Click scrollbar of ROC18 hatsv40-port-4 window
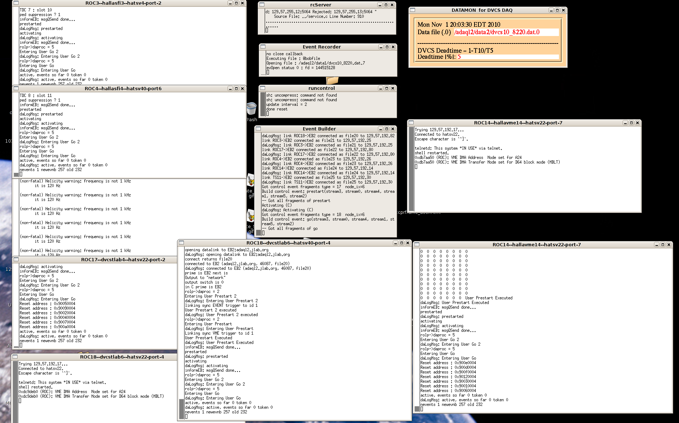 [x=182, y=333]
